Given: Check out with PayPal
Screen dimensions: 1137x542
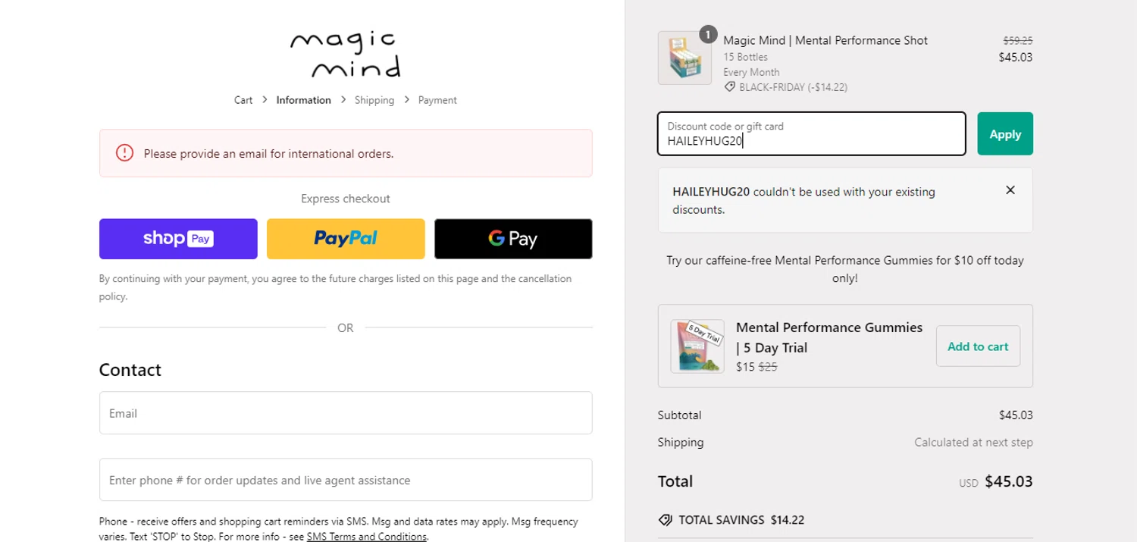Looking at the screenshot, I should [x=346, y=239].
